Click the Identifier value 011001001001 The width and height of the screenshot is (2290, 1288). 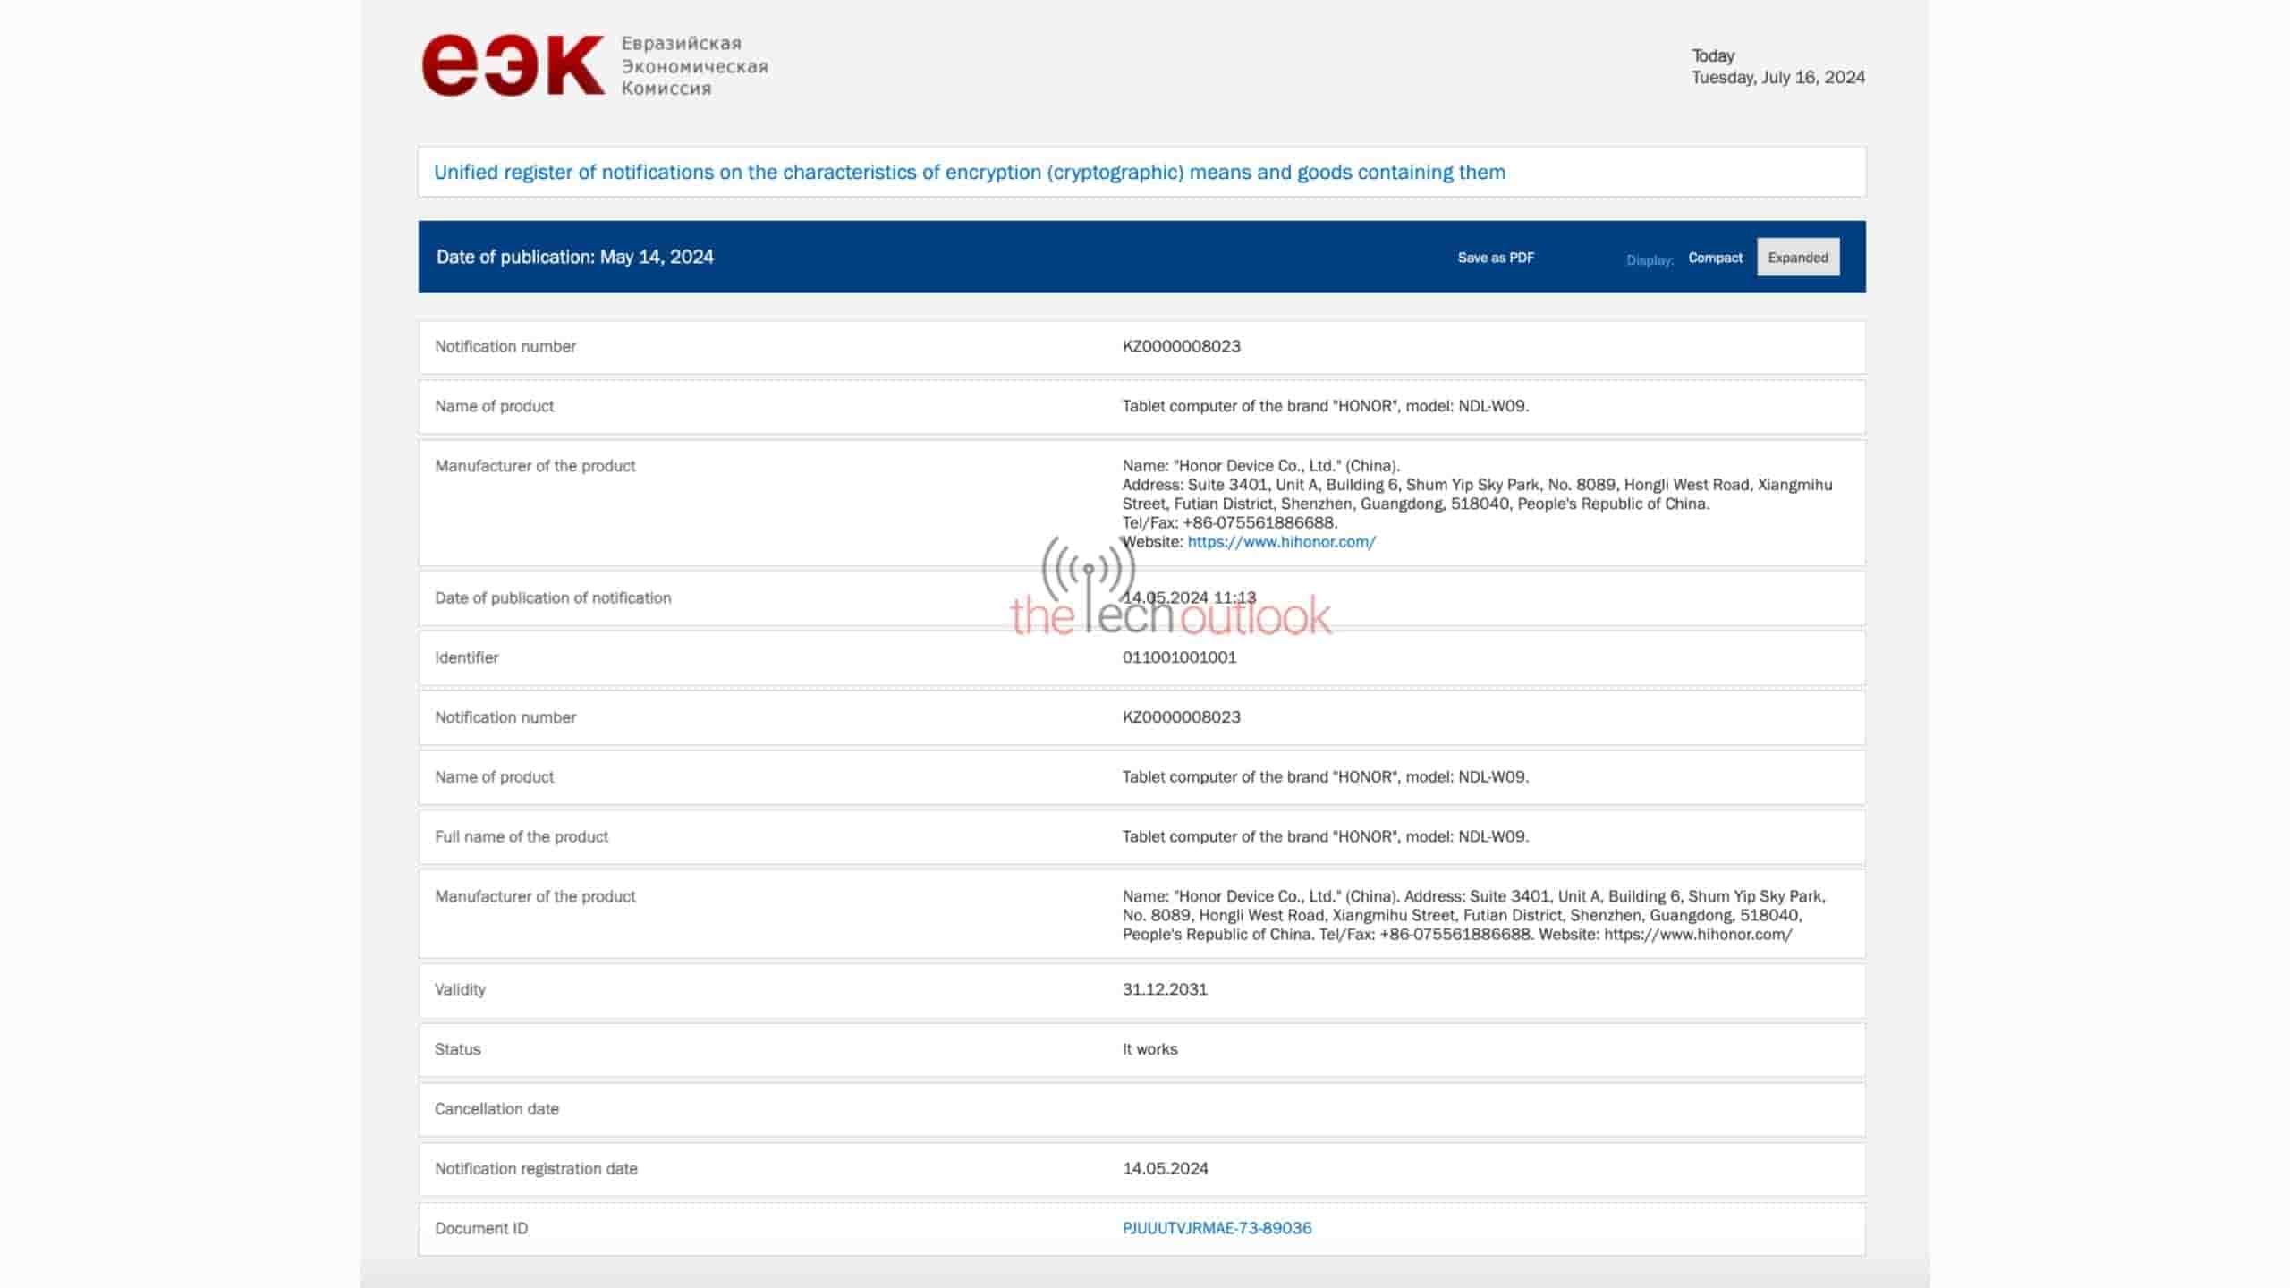click(x=1179, y=657)
